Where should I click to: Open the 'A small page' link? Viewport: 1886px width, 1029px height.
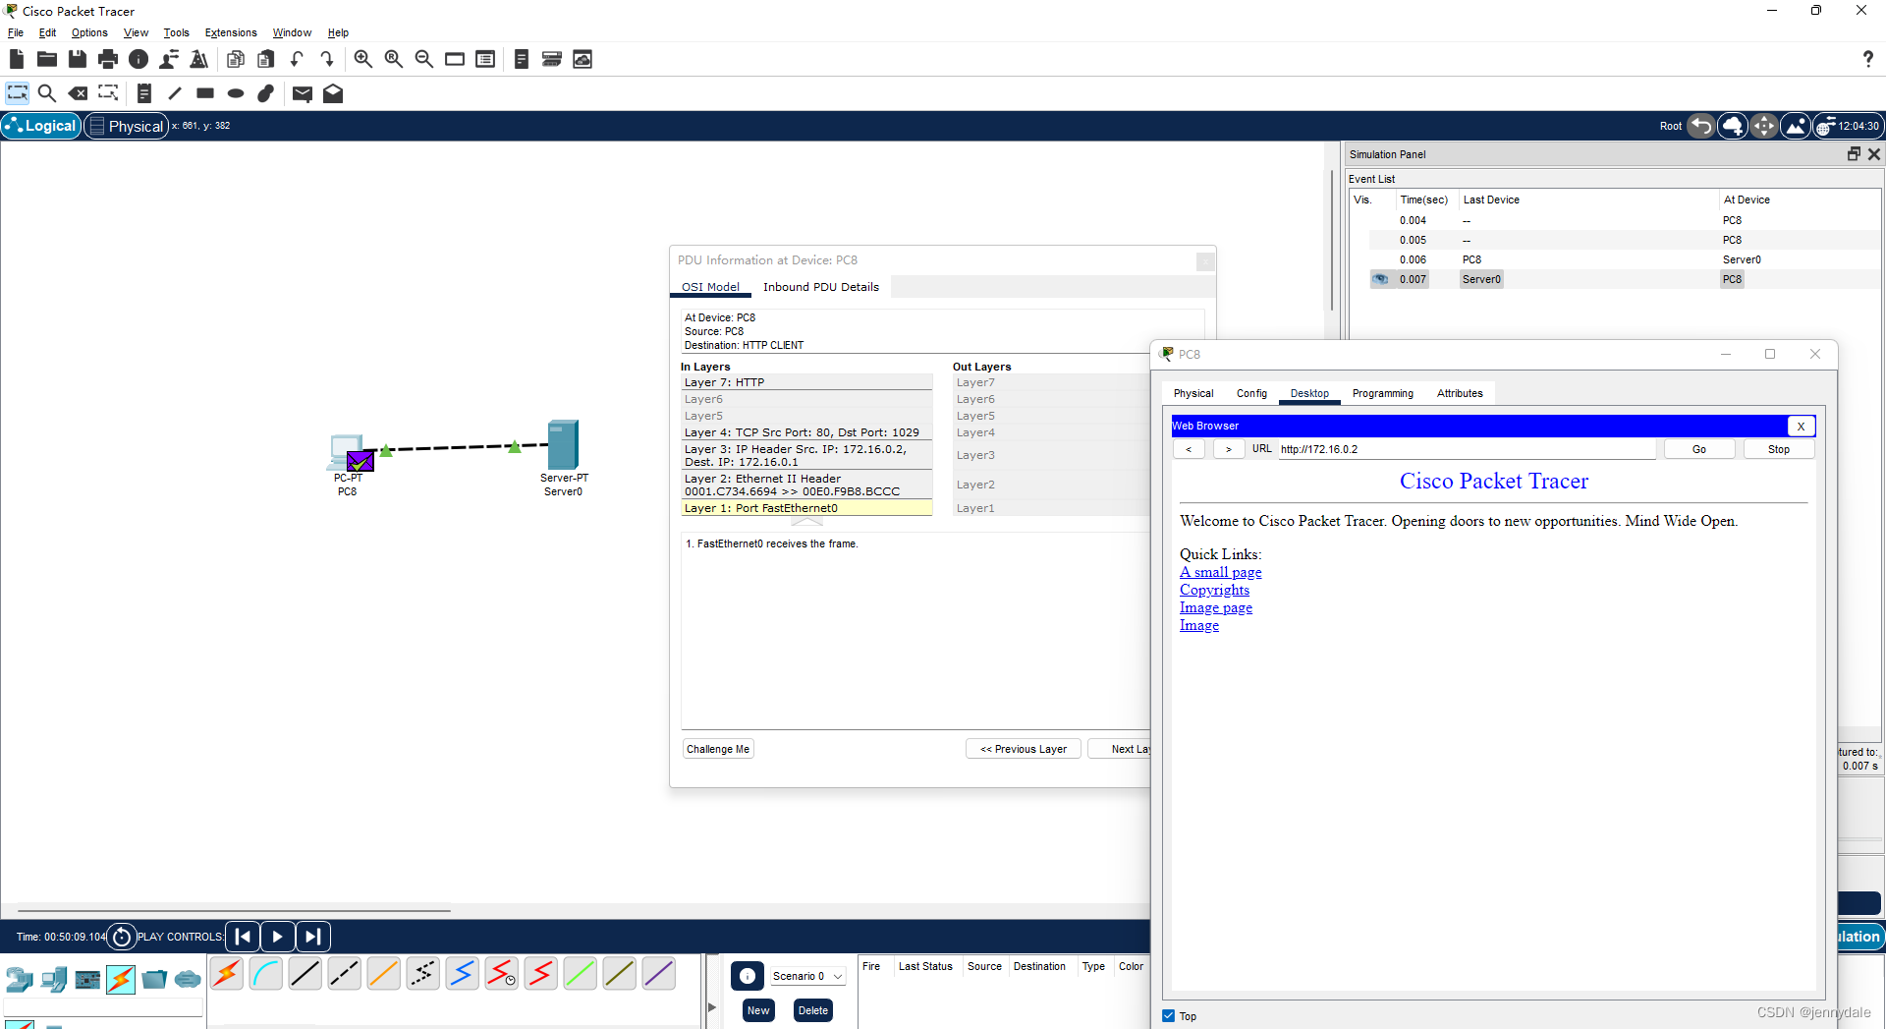pyautogui.click(x=1221, y=572)
